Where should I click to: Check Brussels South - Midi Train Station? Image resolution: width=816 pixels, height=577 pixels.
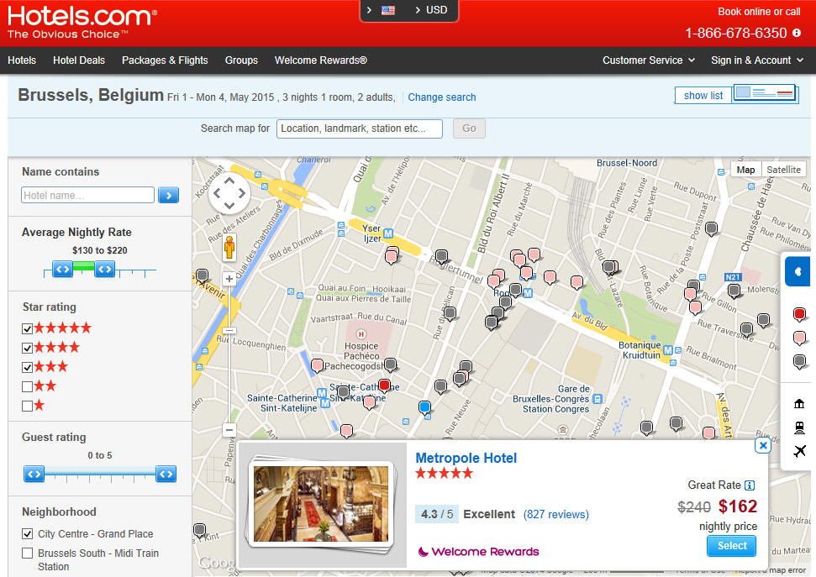pyautogui.click(x=28, y=553)
